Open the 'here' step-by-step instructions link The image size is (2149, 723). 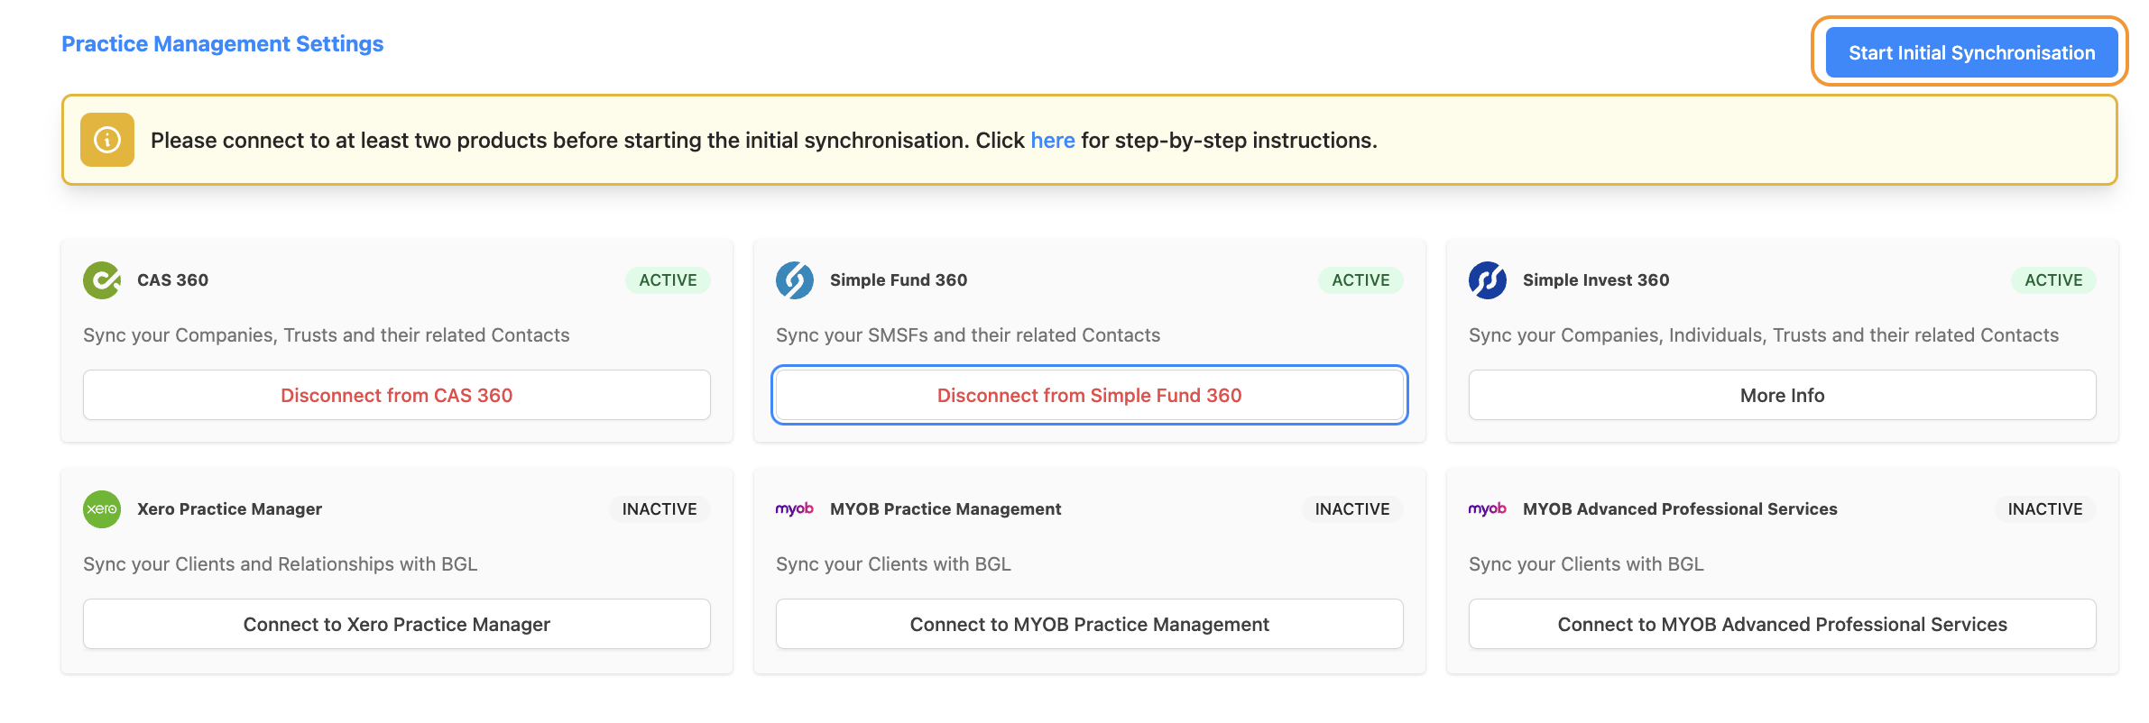tap(1053, 141)
